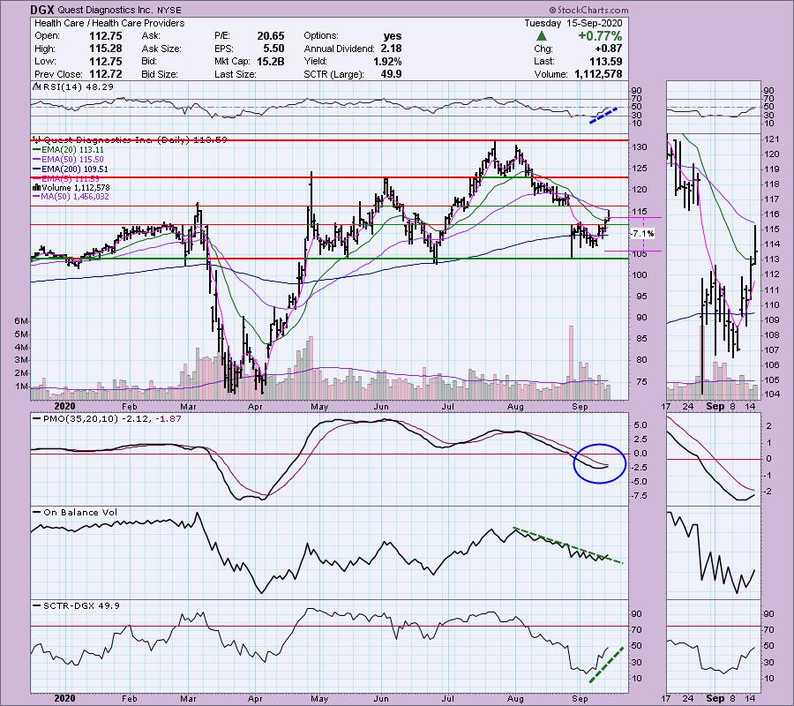Select the Options value yes

click(393, 36)
